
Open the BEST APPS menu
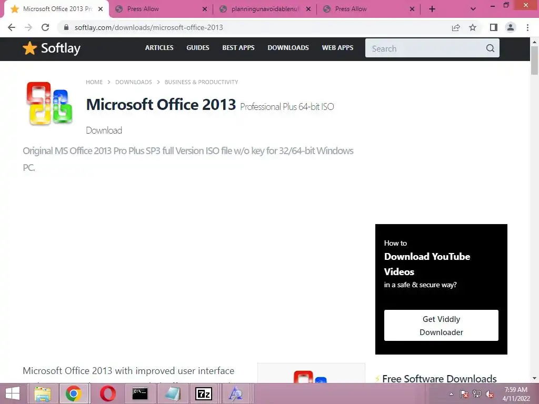click(238, 48)
